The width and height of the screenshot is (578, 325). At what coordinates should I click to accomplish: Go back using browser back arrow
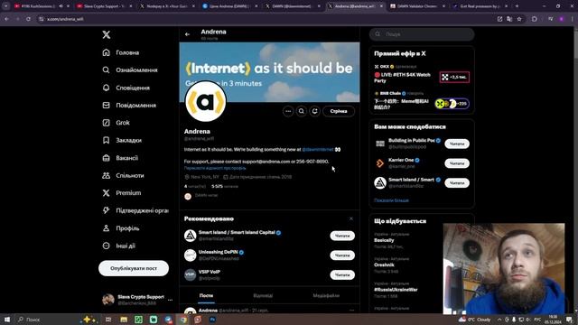click(7, 19)
